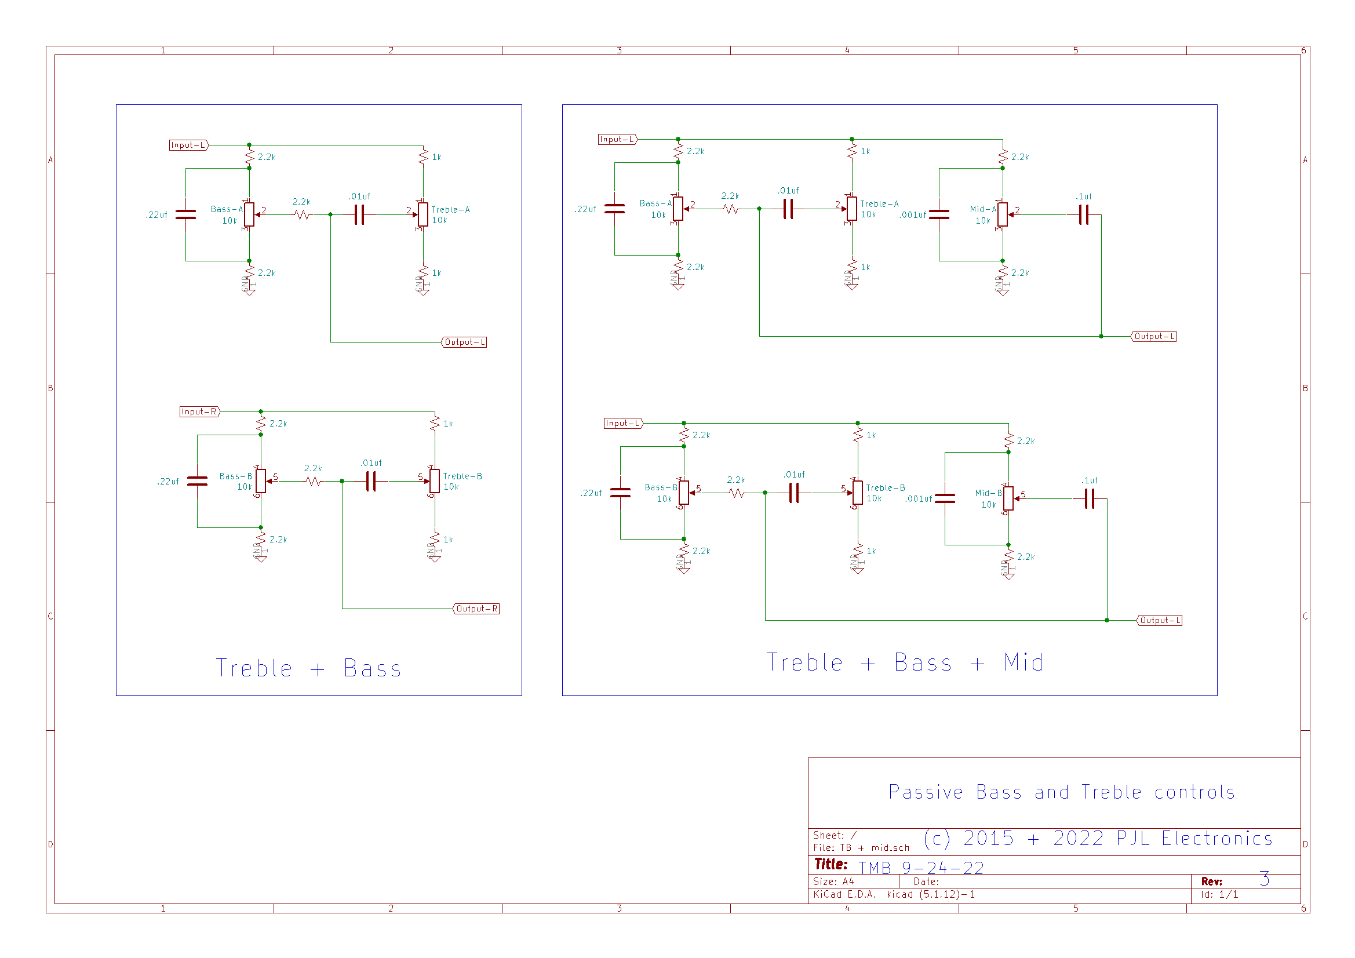Click the Mid-A potentiometer symbol

pyautogui.click(x=1002, y=215)
